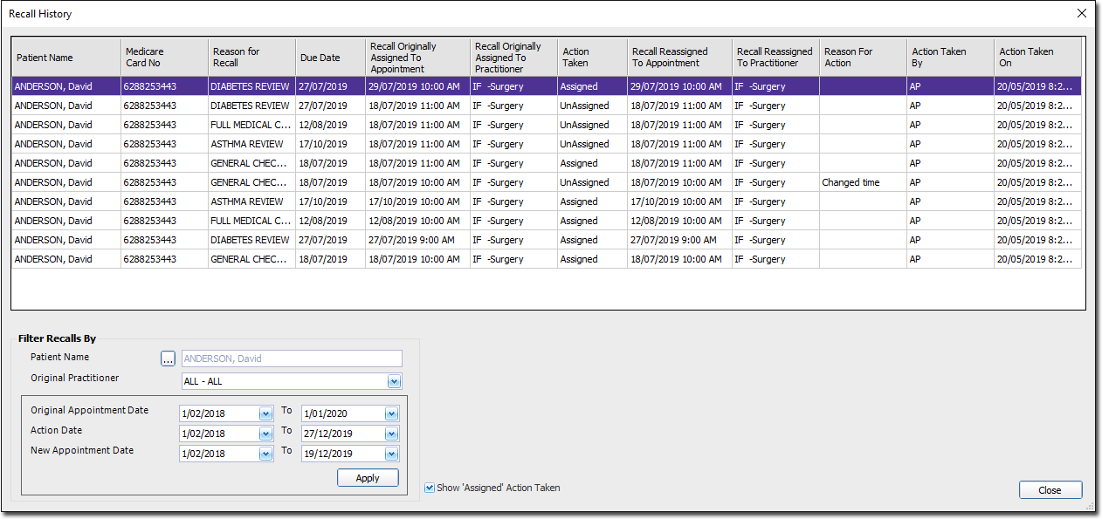1102x519 pixels.
Task: Open Original Appointment Date from-date dropdown
Action: (265, 413)
